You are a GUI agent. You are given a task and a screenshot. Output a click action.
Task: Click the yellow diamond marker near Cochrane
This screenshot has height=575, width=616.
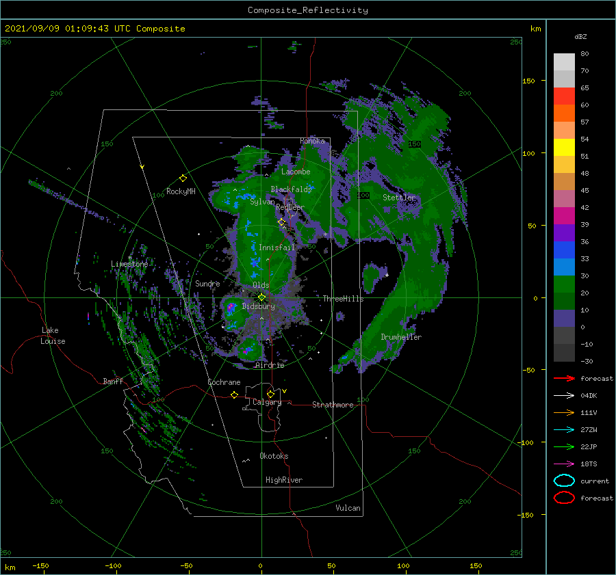point(234,395)
